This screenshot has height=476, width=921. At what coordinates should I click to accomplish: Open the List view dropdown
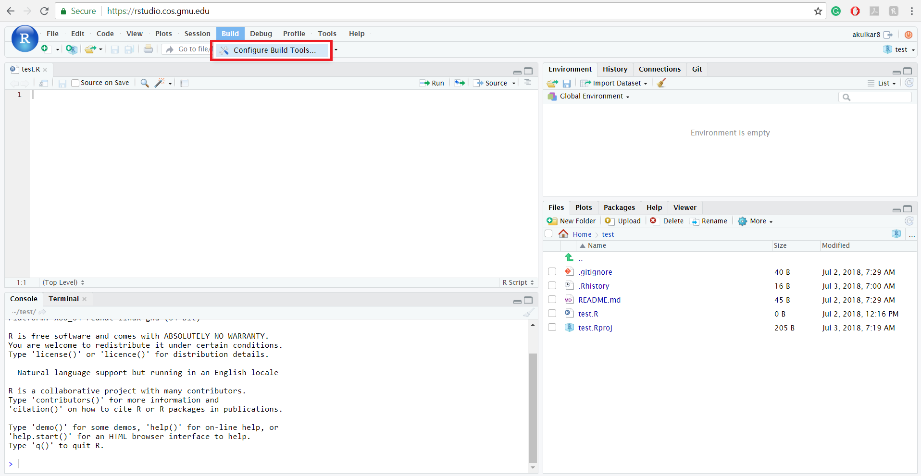click(882, 83)
